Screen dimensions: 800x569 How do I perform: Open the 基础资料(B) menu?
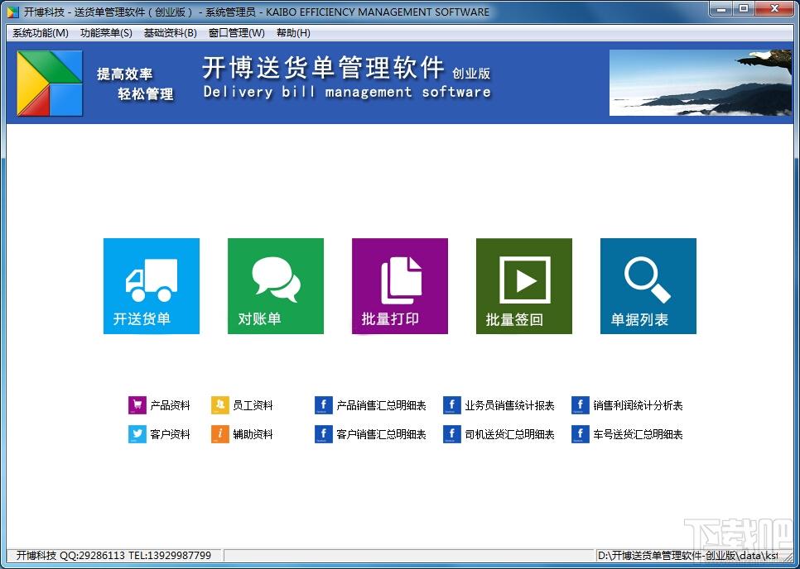pos(170,33)
